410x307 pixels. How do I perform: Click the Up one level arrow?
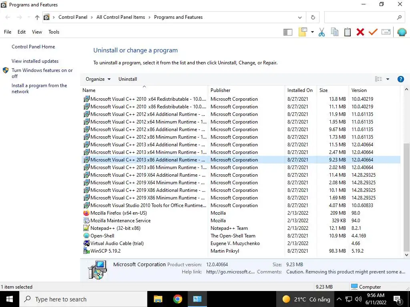coord(37,18)
